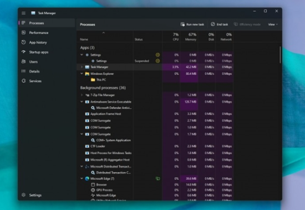The width and height of the screenshot is (305, 210).
Task: Open Task Manager Settings gear
Action: click(23, 195)
